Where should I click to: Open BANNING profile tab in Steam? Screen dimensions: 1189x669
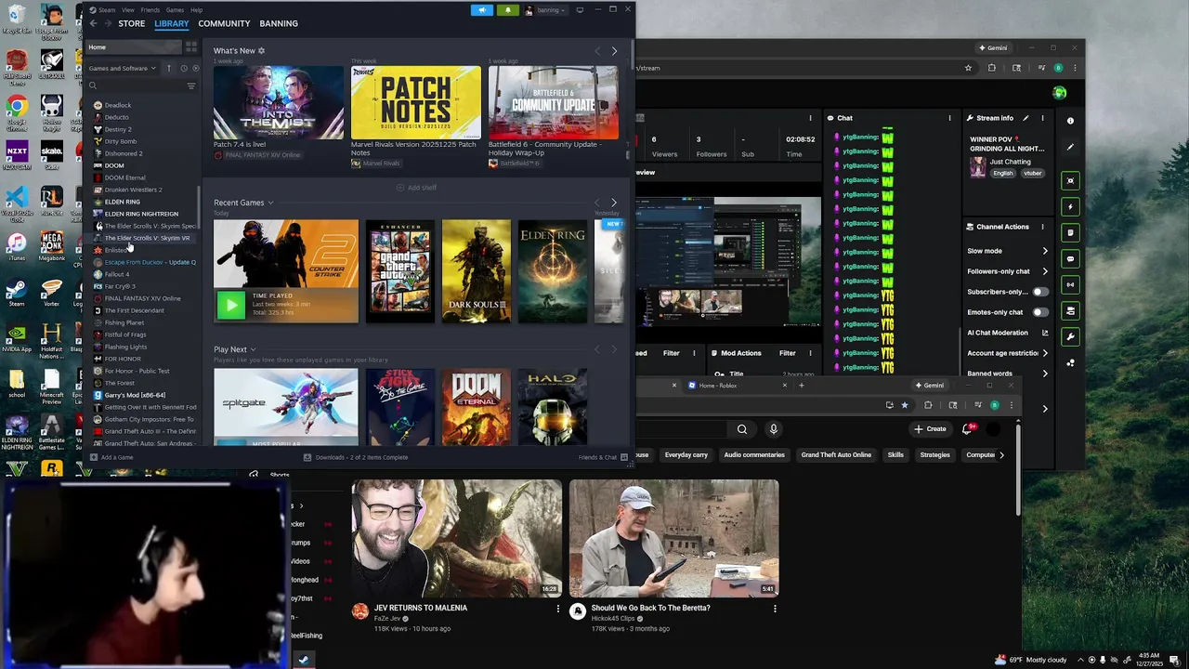coord(279,23)
